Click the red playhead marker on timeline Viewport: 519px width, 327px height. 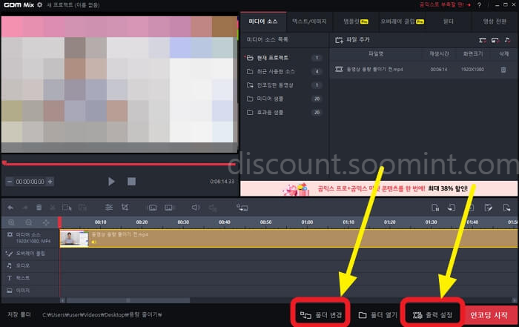click(x=60, y=222)
